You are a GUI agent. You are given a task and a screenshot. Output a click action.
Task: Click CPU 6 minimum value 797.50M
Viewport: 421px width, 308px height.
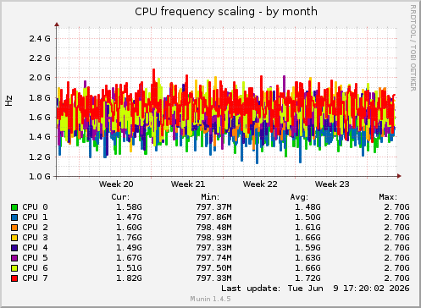(x=213, y=268)
